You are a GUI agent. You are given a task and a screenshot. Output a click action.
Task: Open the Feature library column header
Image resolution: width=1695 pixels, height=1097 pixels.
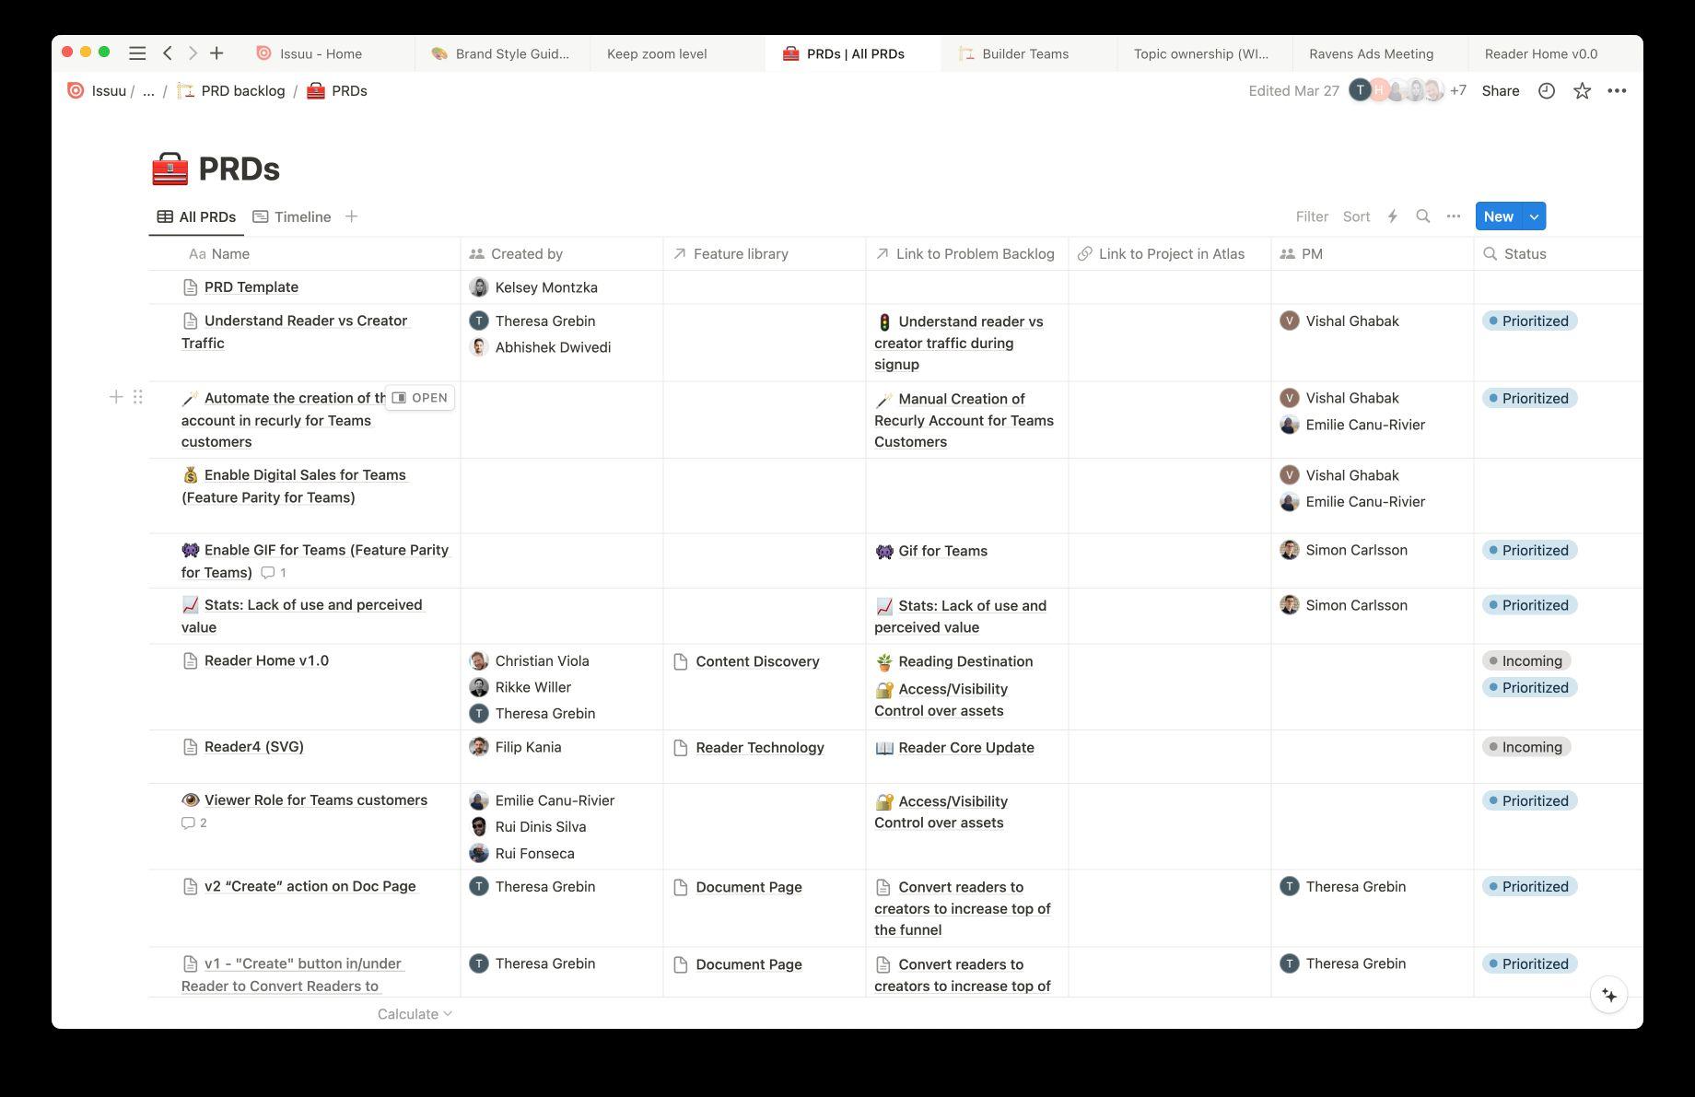(765, 253)
